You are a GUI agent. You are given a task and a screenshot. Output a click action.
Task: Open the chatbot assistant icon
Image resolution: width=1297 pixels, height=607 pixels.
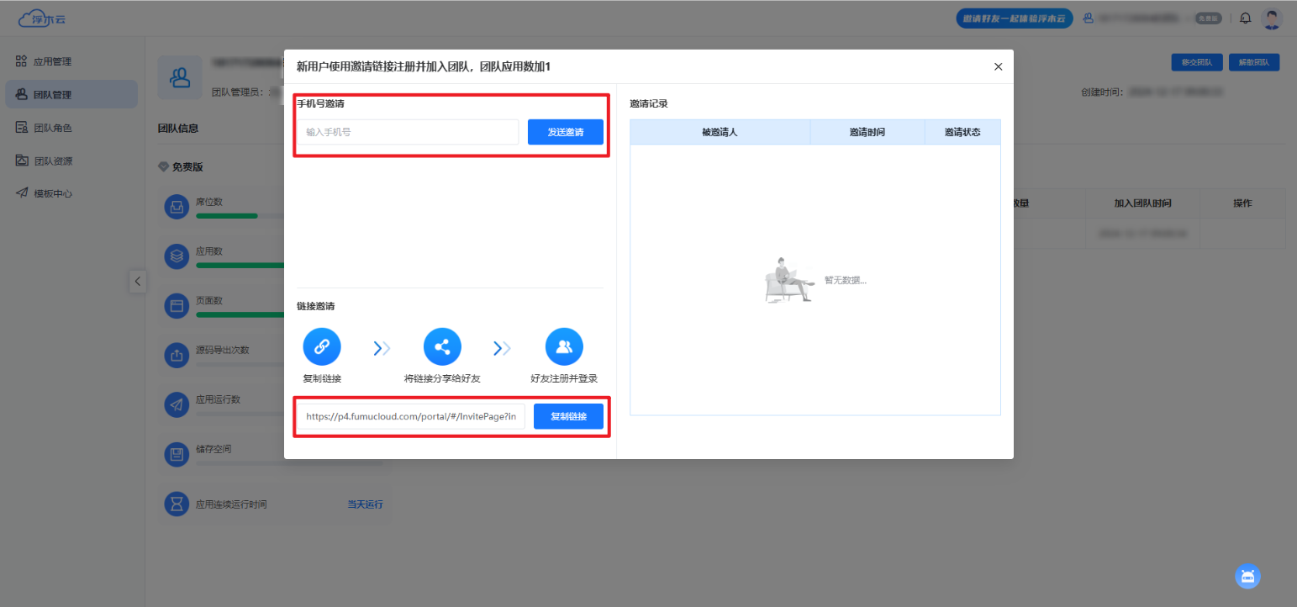[1247, 576]
